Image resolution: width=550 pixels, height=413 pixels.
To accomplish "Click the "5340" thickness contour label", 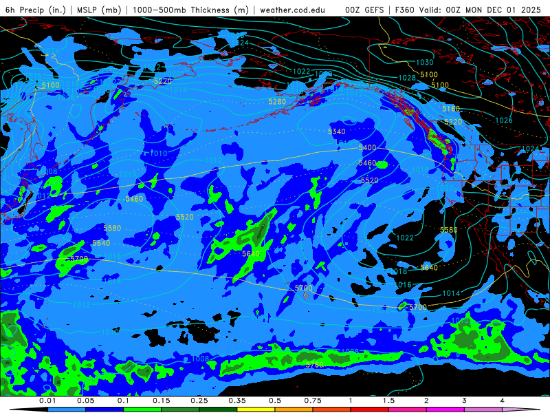I will click(336, 131).
